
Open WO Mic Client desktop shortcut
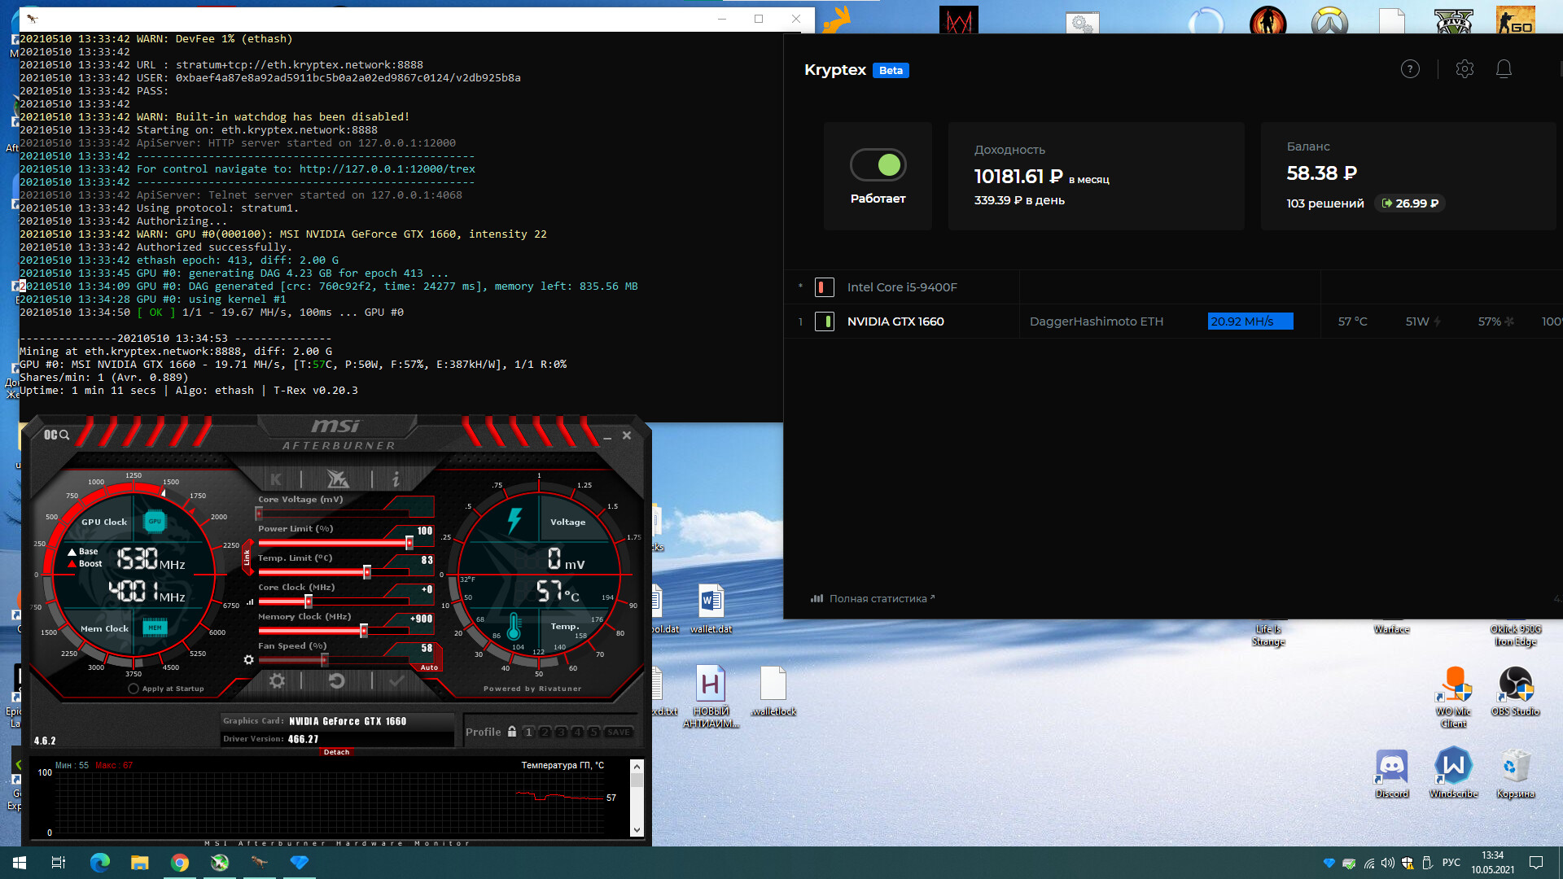[1453, 697]
